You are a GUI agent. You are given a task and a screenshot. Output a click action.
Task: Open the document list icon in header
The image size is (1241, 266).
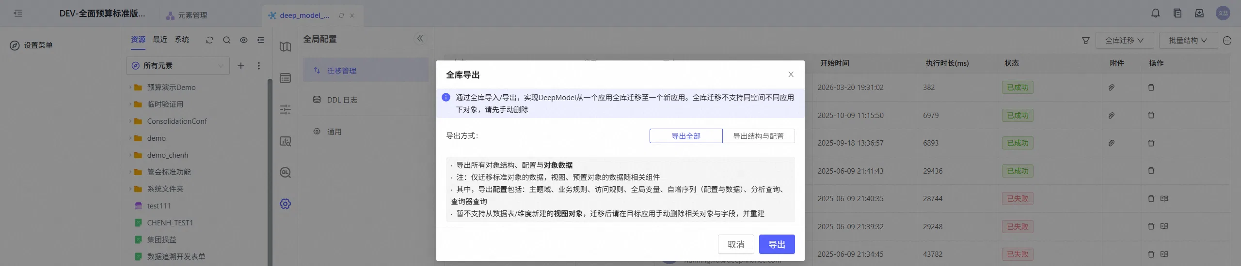(1177, 13)
